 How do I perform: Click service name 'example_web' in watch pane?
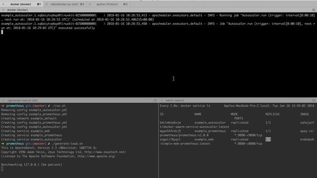(204, 139)
